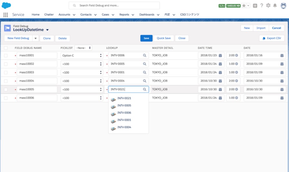Select the mass10006 row checkbox
The height and width of the screenshot is (172, 289).
6,98
